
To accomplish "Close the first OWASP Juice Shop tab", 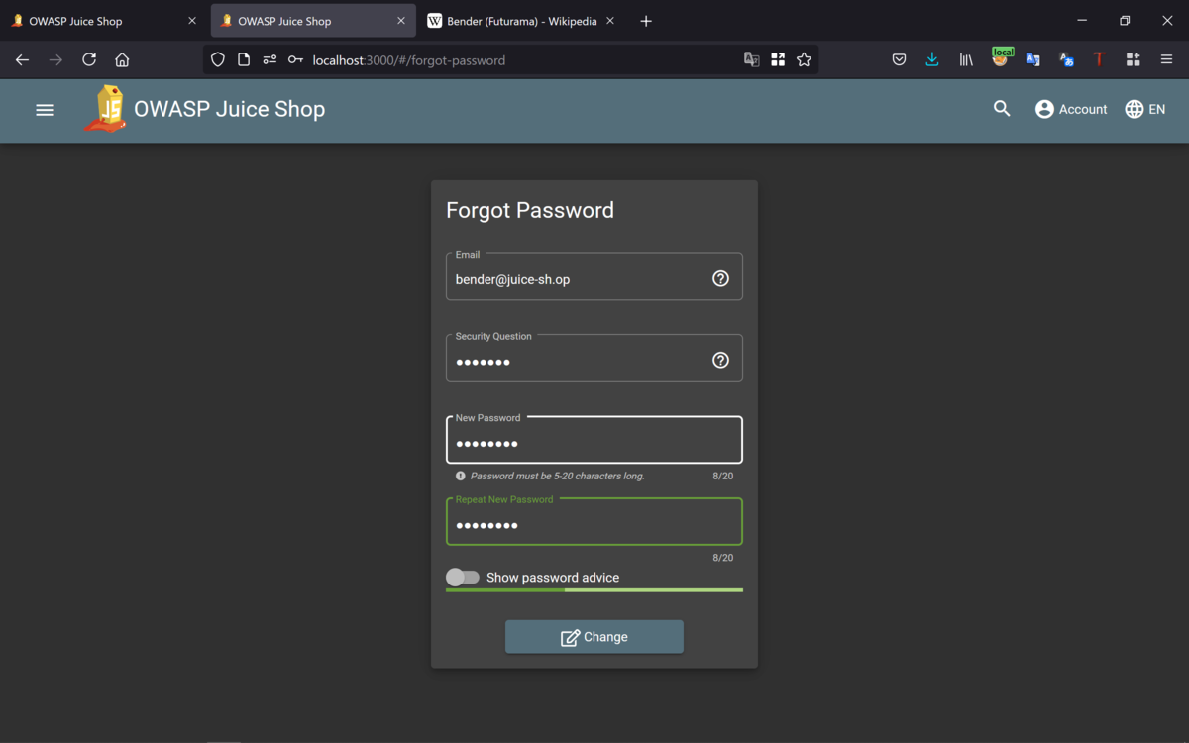I will click(192, 21).
